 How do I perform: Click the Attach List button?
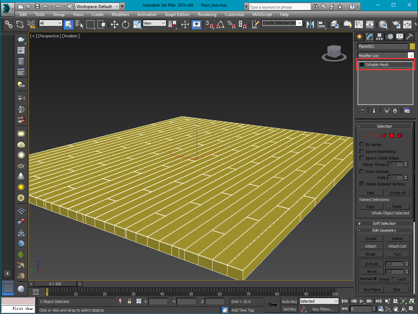pos(397,246)
